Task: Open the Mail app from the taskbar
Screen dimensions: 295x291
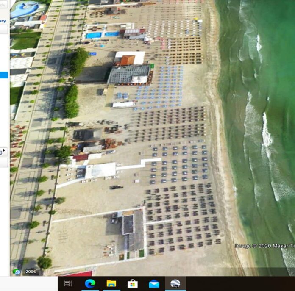Action: (x=154, y=284)
